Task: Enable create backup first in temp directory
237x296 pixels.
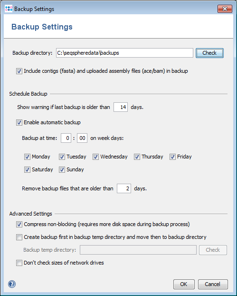Action: click(x=19, y=237)
